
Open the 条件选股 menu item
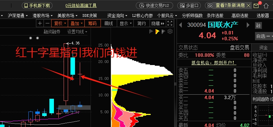215,15
